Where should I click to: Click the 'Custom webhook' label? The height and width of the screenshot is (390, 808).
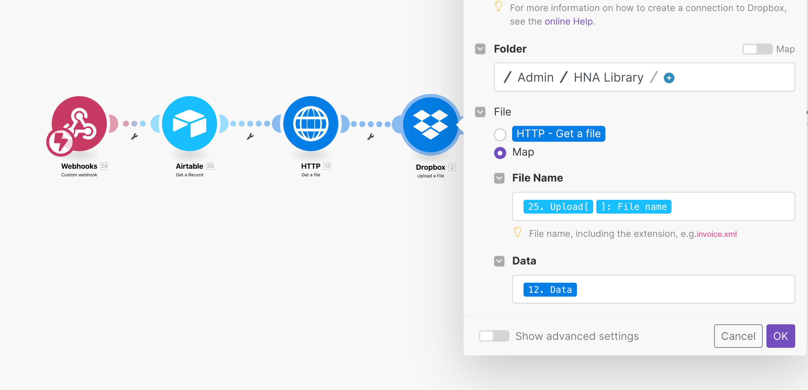tap(79, 175)
